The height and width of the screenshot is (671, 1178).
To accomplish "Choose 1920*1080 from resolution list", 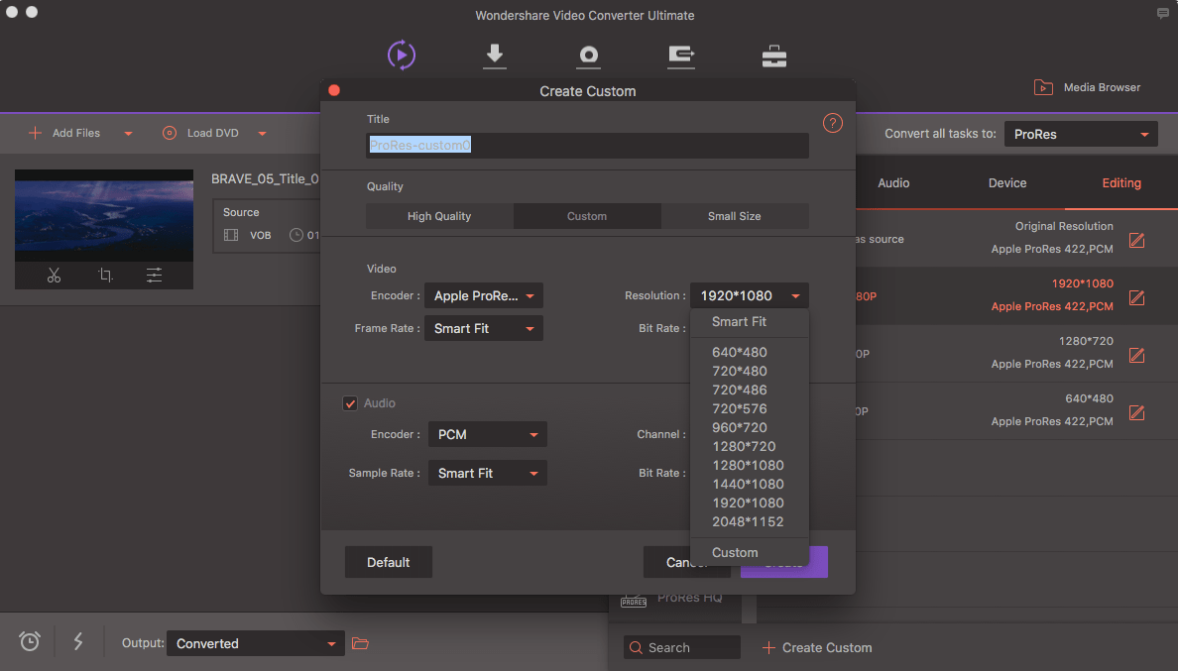I will (749, 503).
